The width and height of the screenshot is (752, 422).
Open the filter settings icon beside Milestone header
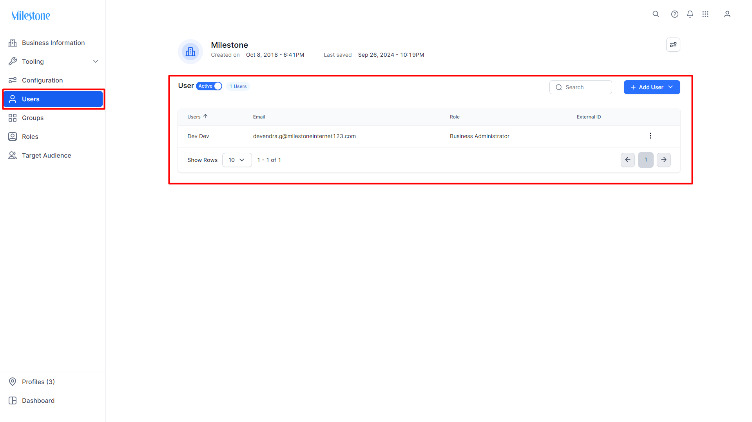(673, 45)
